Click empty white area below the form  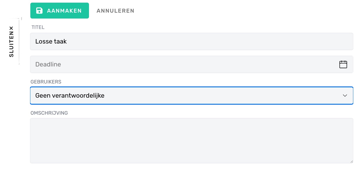coord(192,178)
